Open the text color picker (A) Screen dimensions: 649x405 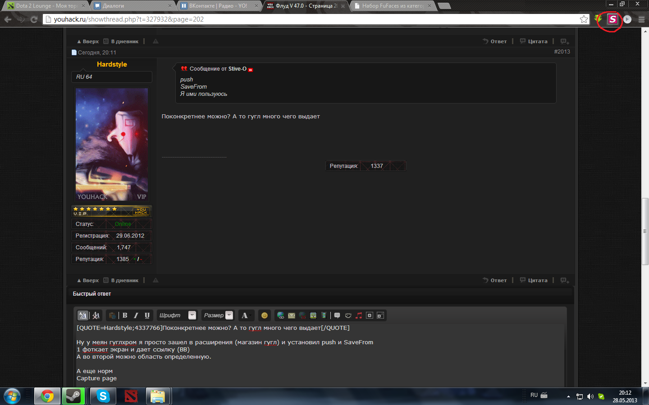(246, 315)
